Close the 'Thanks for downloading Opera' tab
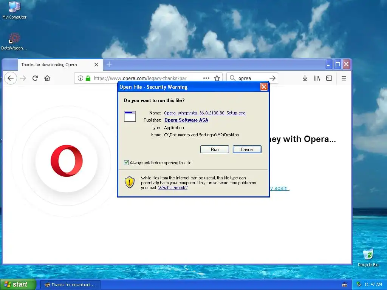387x290 pixels. click(x=96, y=65)
